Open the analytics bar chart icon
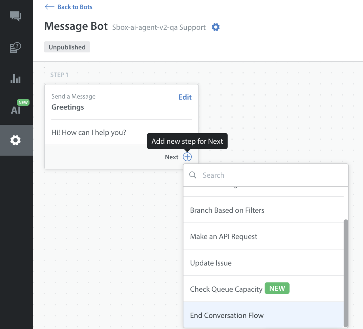 click(x=16, y=78)
